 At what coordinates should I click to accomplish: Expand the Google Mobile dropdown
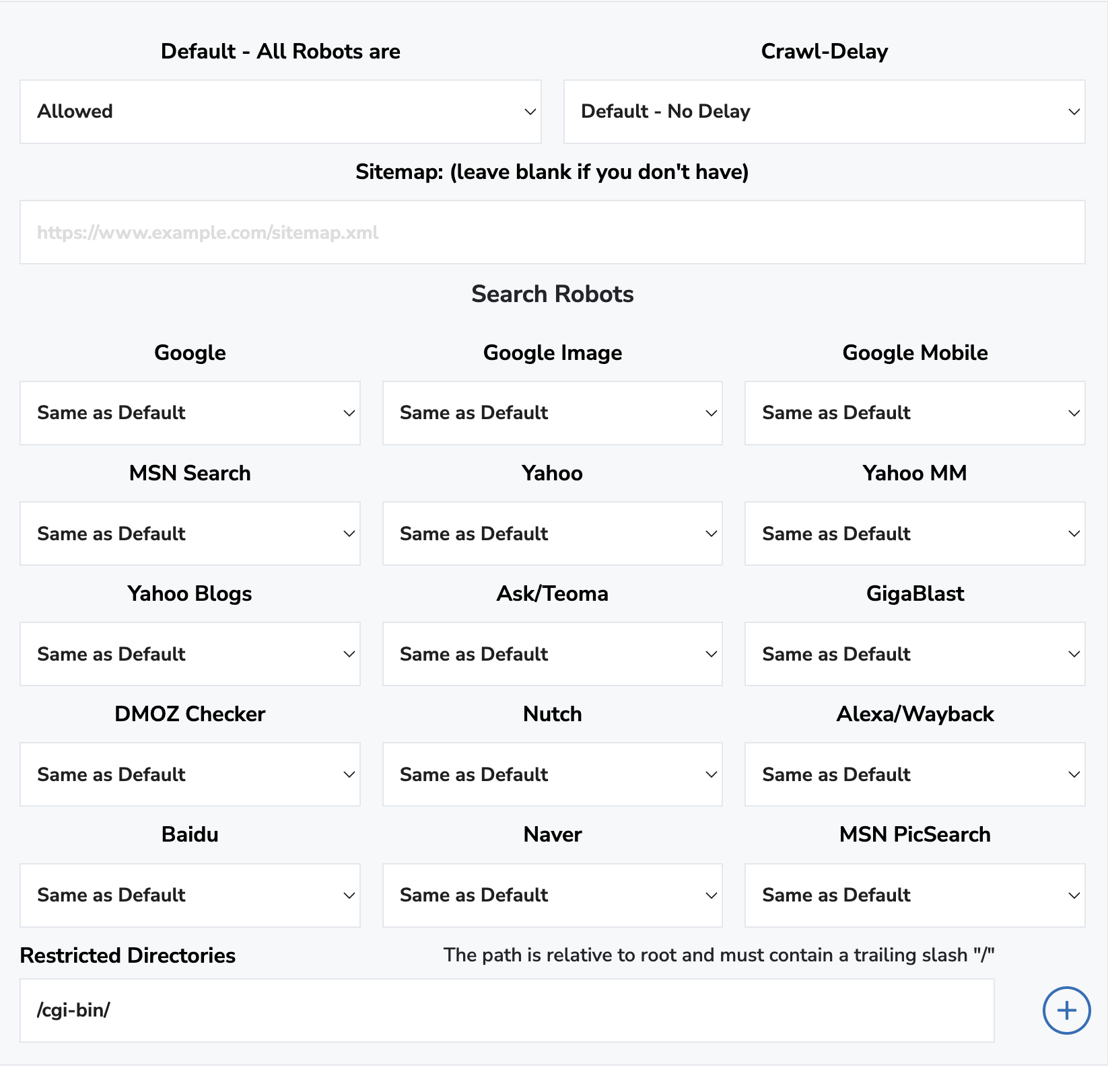pos(915,413)
